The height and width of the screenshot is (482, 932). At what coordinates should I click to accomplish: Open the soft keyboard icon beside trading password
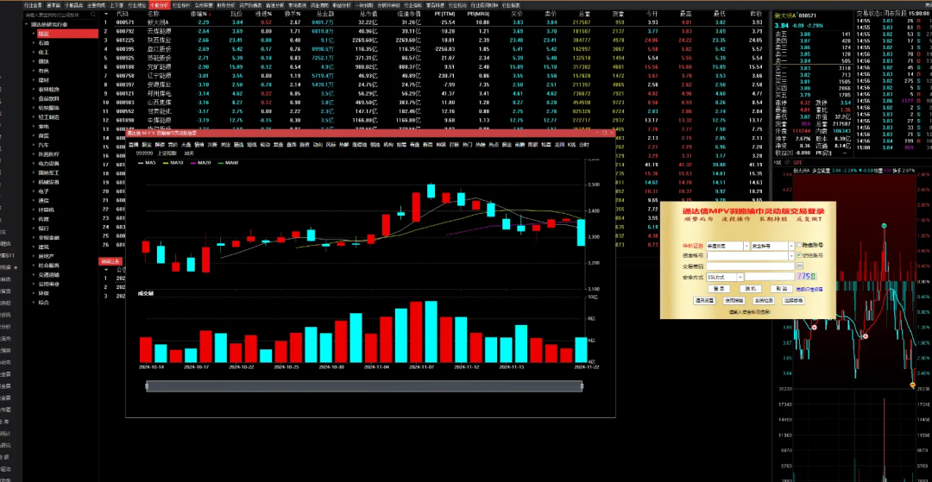pyautogui.click(x=800, y=266)
